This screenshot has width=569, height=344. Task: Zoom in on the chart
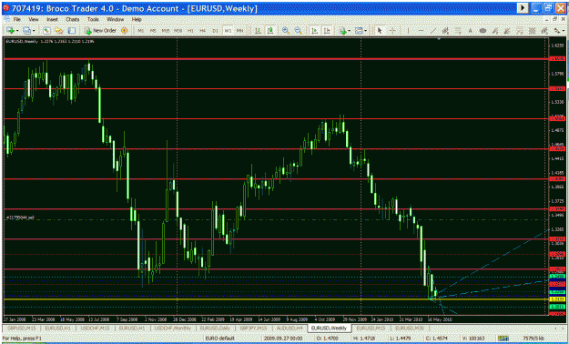(286, 31)
